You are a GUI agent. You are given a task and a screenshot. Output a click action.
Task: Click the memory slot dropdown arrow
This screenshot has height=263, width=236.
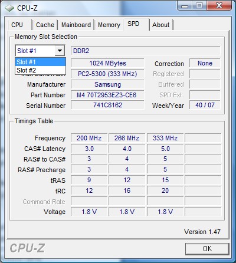[60, 51]
